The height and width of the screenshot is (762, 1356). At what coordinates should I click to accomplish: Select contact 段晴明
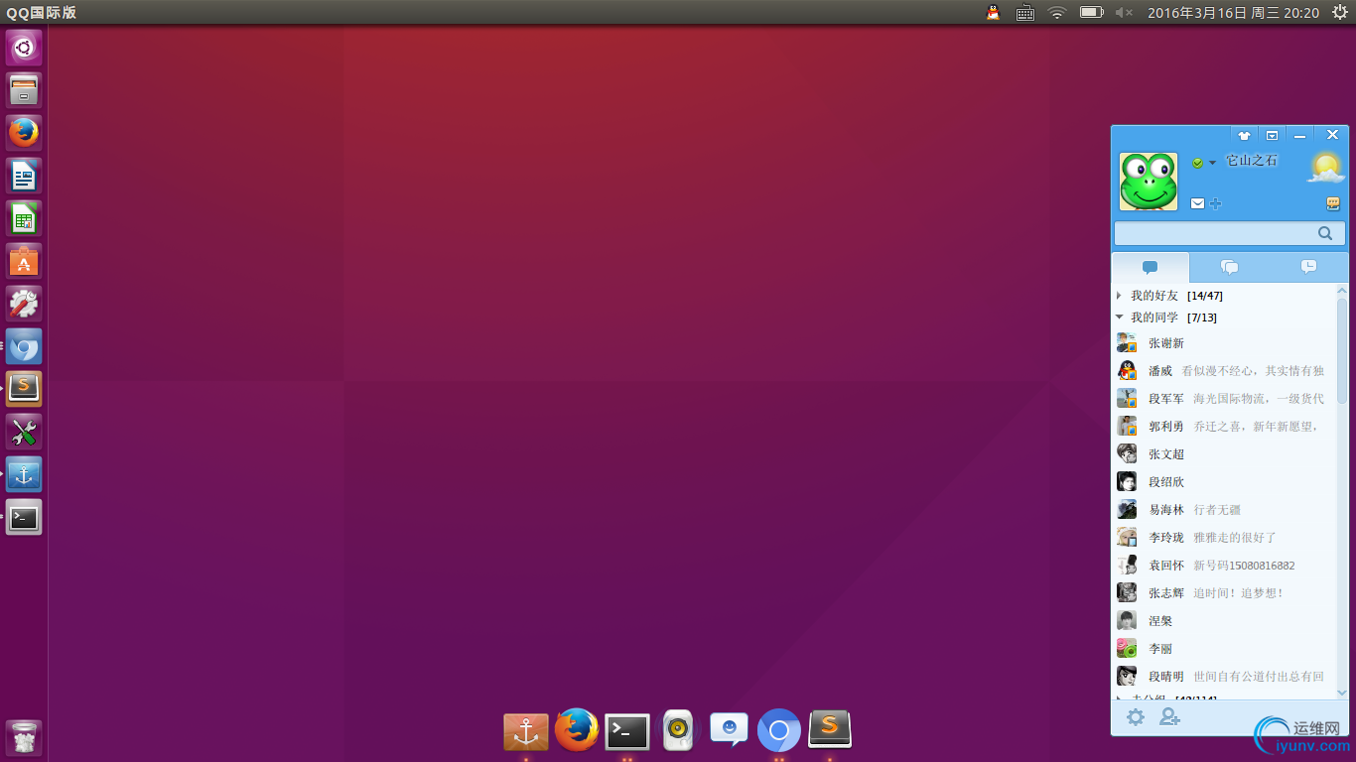(1224, 677)
